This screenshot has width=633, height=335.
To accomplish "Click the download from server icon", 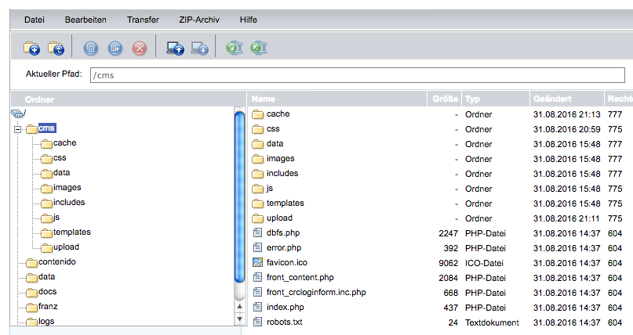I will coord(199,49).
